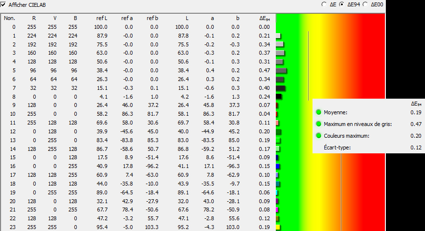Click ref a value -83.8 in row 13
This screenshot has height=231, width=425.
(126, 140)
